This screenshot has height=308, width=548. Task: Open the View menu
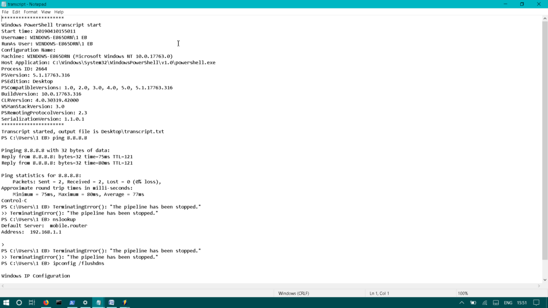[46, 12]
